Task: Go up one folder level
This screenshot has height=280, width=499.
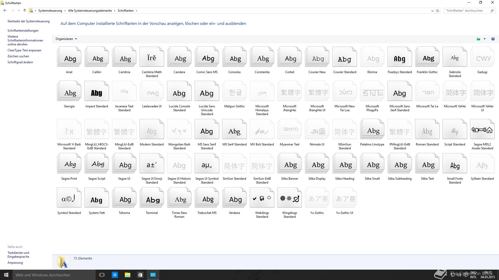Action: [25, 11]
